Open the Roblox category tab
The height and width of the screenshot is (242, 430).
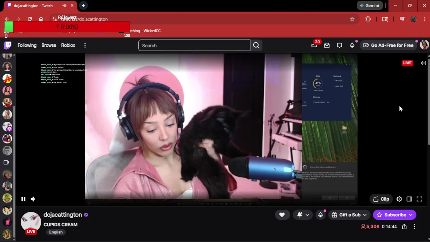click(68, 45)
